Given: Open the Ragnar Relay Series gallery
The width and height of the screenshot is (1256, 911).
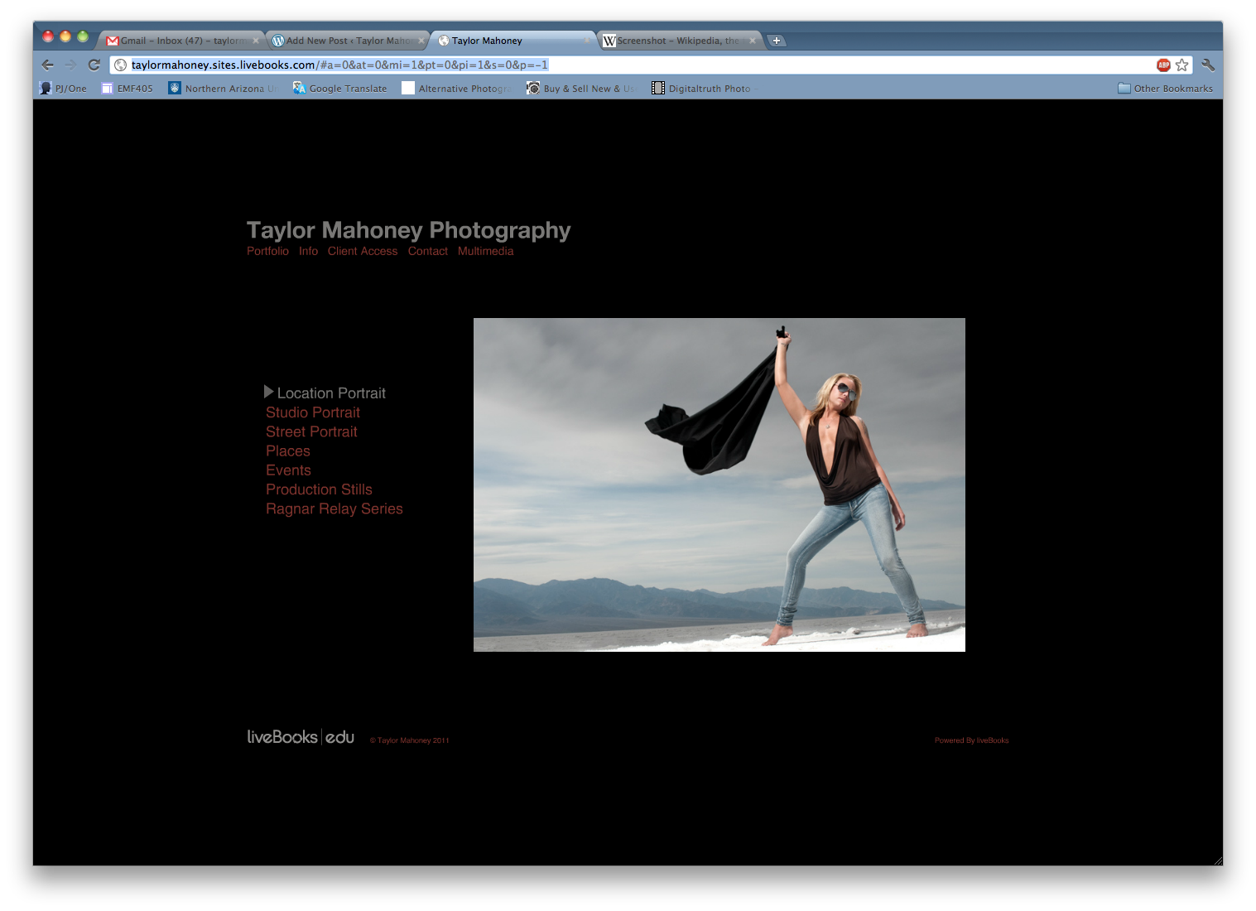Looking at the screenshot, I should point(334,509).
